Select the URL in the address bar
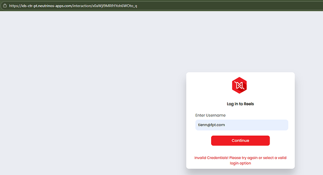The height and width of the screenshot is (175, 323). [x=73, y=6]
